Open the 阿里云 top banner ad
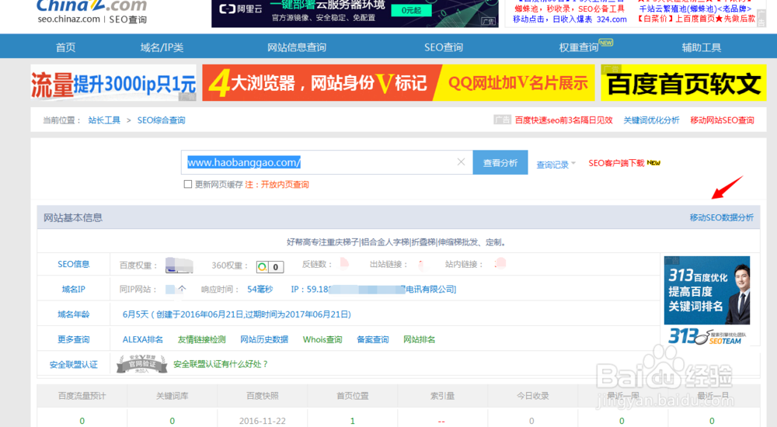Image resolution: width=777 pixels, height=427 pixels. [355, 13]
